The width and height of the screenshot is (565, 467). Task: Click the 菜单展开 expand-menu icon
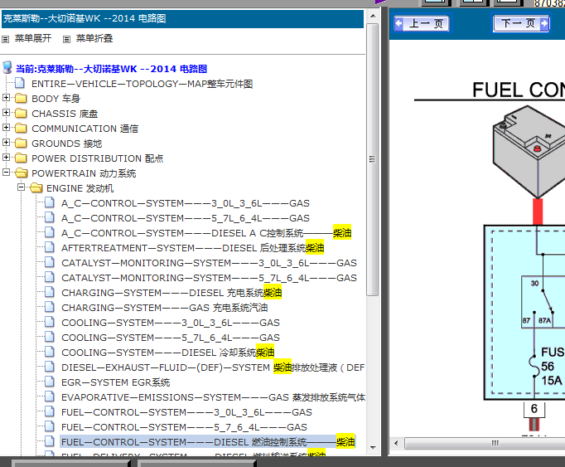(x=6, y=39)
